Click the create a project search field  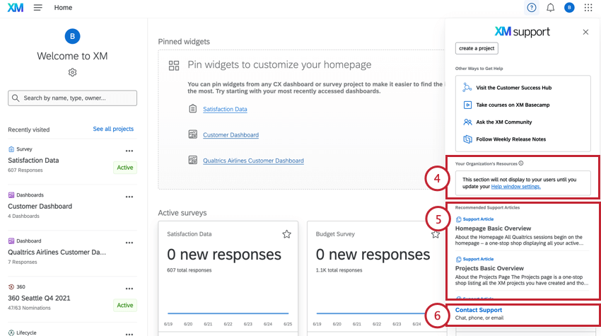click(x=477, y=48)
